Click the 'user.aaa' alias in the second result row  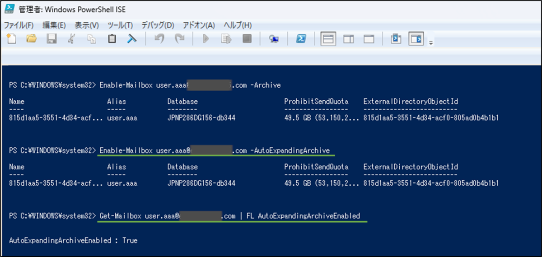(122, 183)
